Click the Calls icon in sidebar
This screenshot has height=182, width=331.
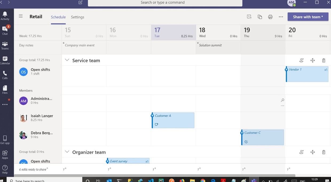pyautogui.click(x=5, y=75)
